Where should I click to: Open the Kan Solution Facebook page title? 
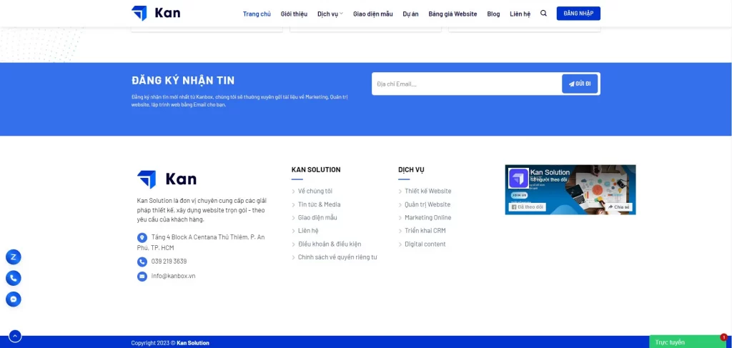550,173
